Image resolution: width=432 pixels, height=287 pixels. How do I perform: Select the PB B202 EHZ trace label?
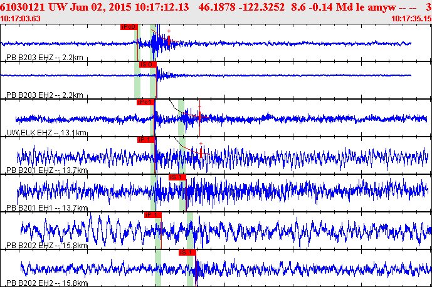pos(46,246)
